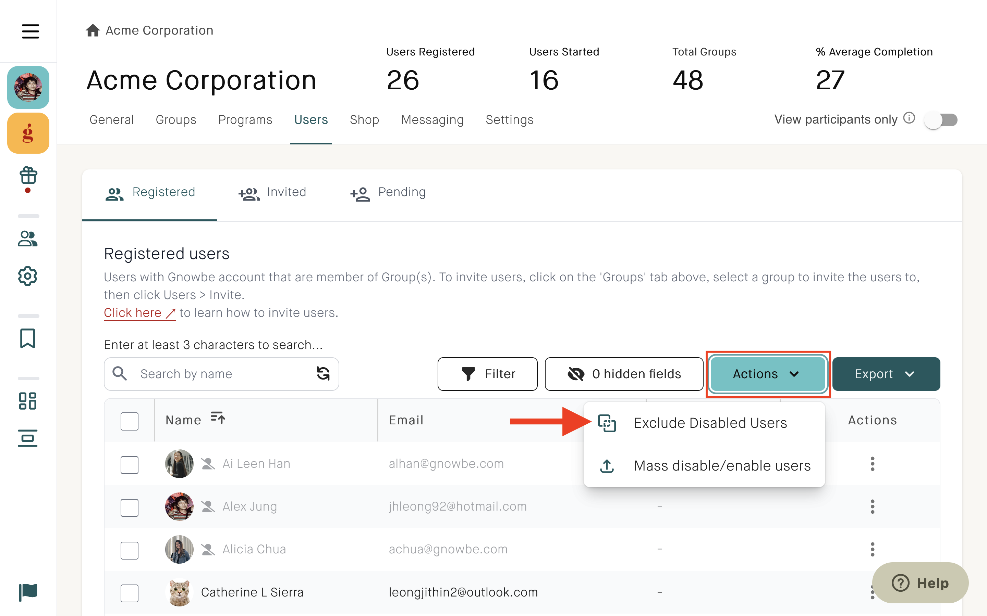
Task: Check the select-all checkbox in table header
Action: point(129,421)
